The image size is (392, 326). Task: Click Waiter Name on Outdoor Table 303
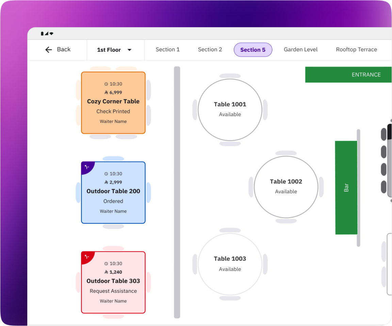pos(113,301)
